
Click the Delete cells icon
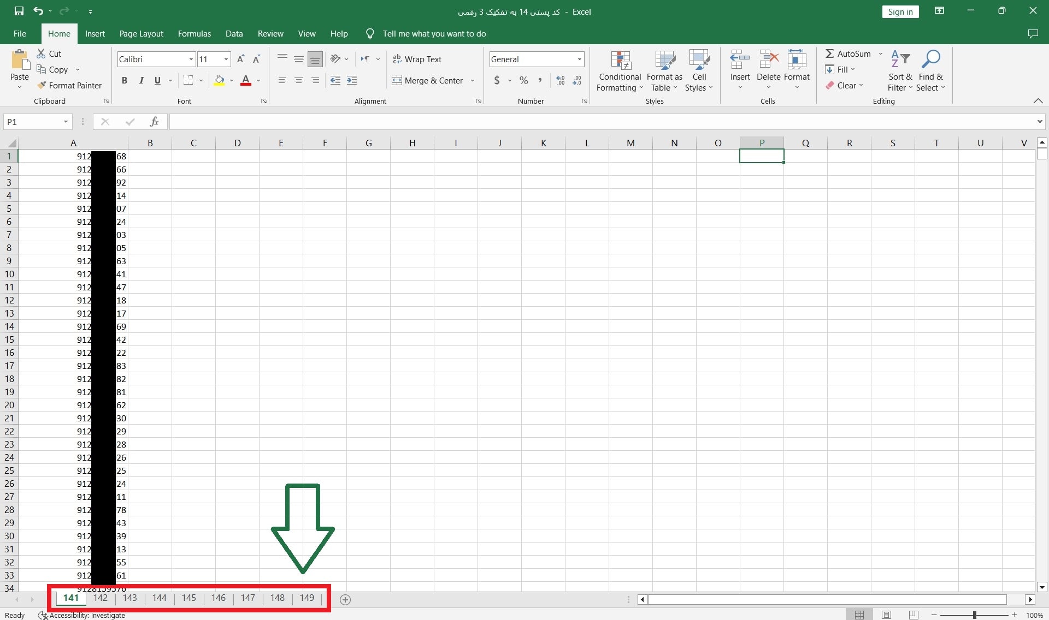(x=768, y=59)
